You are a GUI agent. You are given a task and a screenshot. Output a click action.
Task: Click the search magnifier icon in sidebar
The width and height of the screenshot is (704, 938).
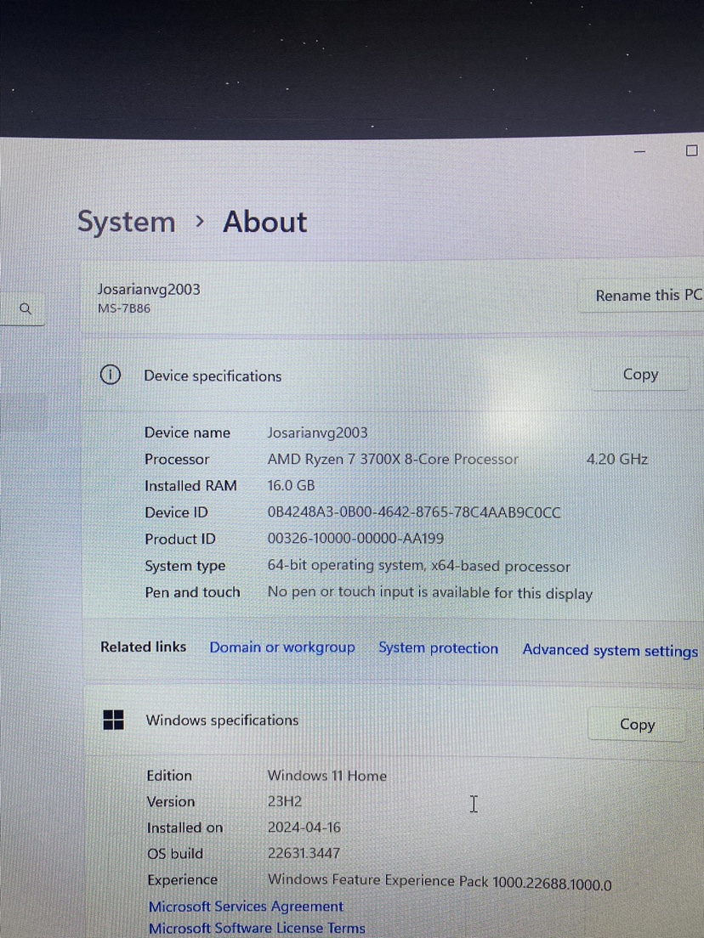pyautogui.click(x=26, y=308)
